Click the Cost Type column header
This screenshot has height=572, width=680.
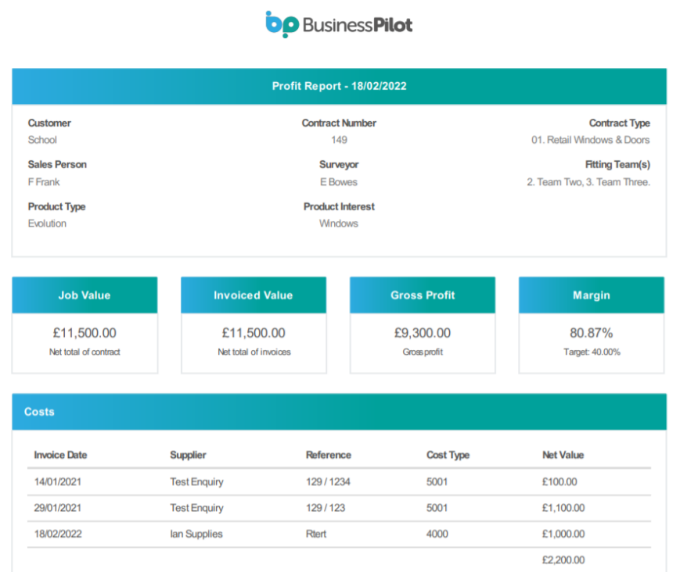pos(448,455)
